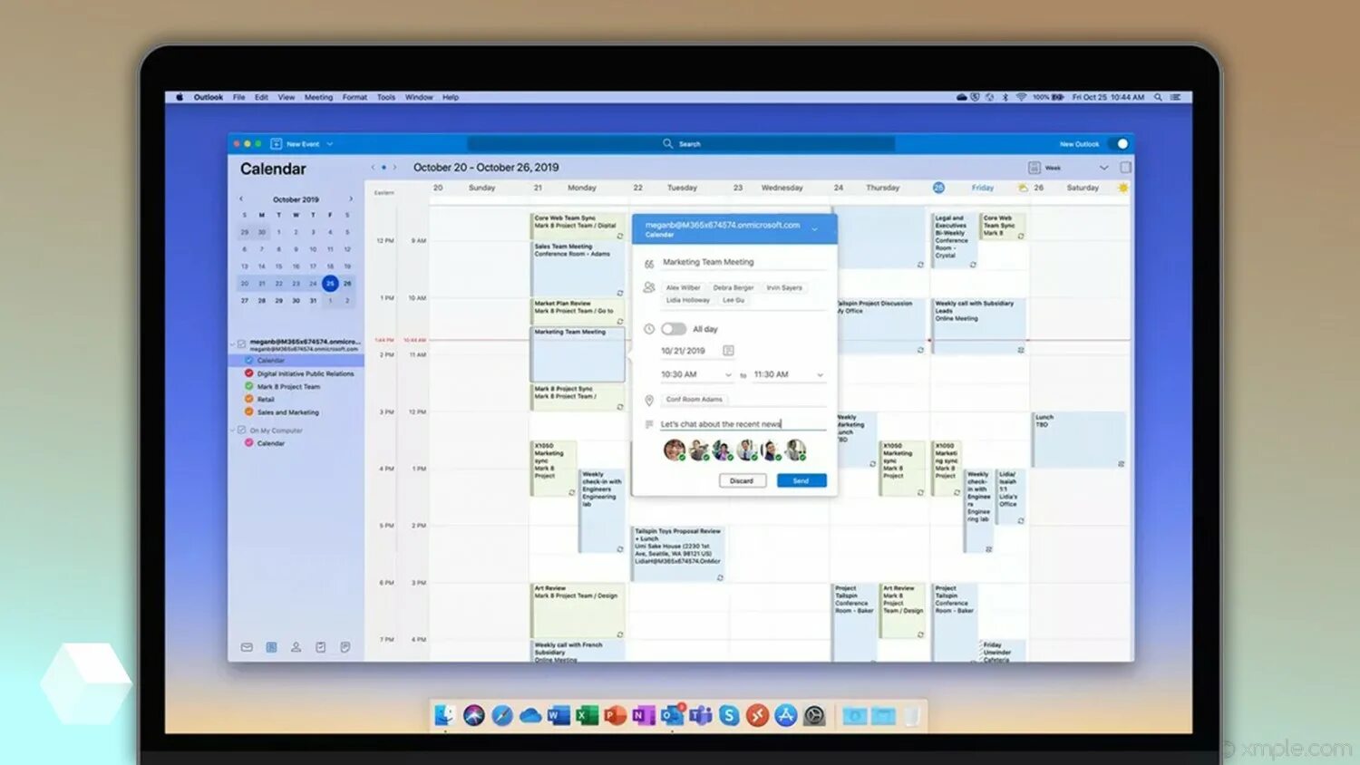The image size is (1360, 765).
Task: Open the Lunch TBD event on Saturday
Action: coord(1080,440)
